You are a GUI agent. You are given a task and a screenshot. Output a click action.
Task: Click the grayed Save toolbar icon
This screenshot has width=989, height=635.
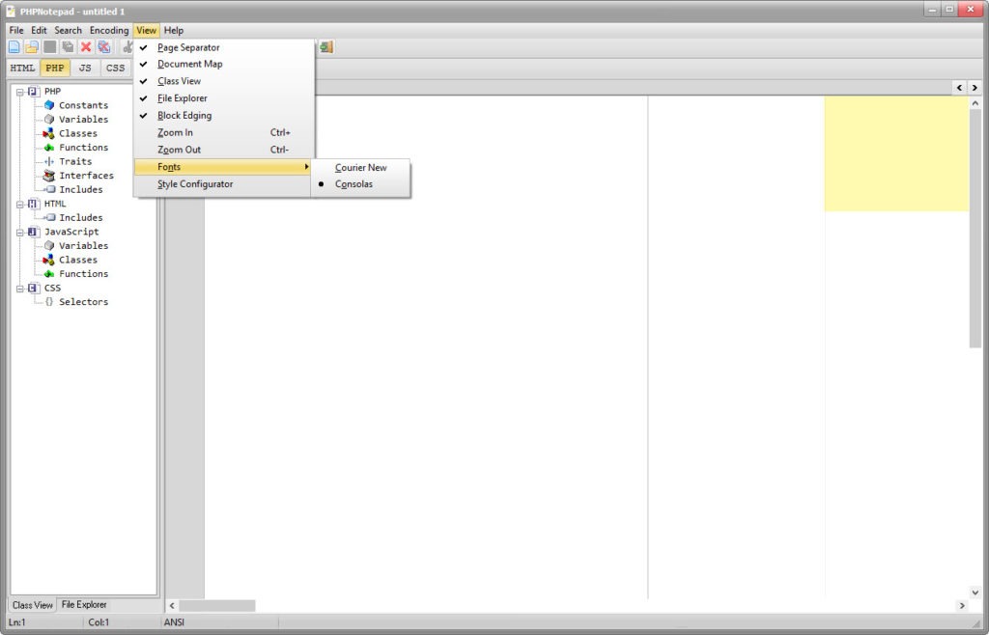(50, 47)
